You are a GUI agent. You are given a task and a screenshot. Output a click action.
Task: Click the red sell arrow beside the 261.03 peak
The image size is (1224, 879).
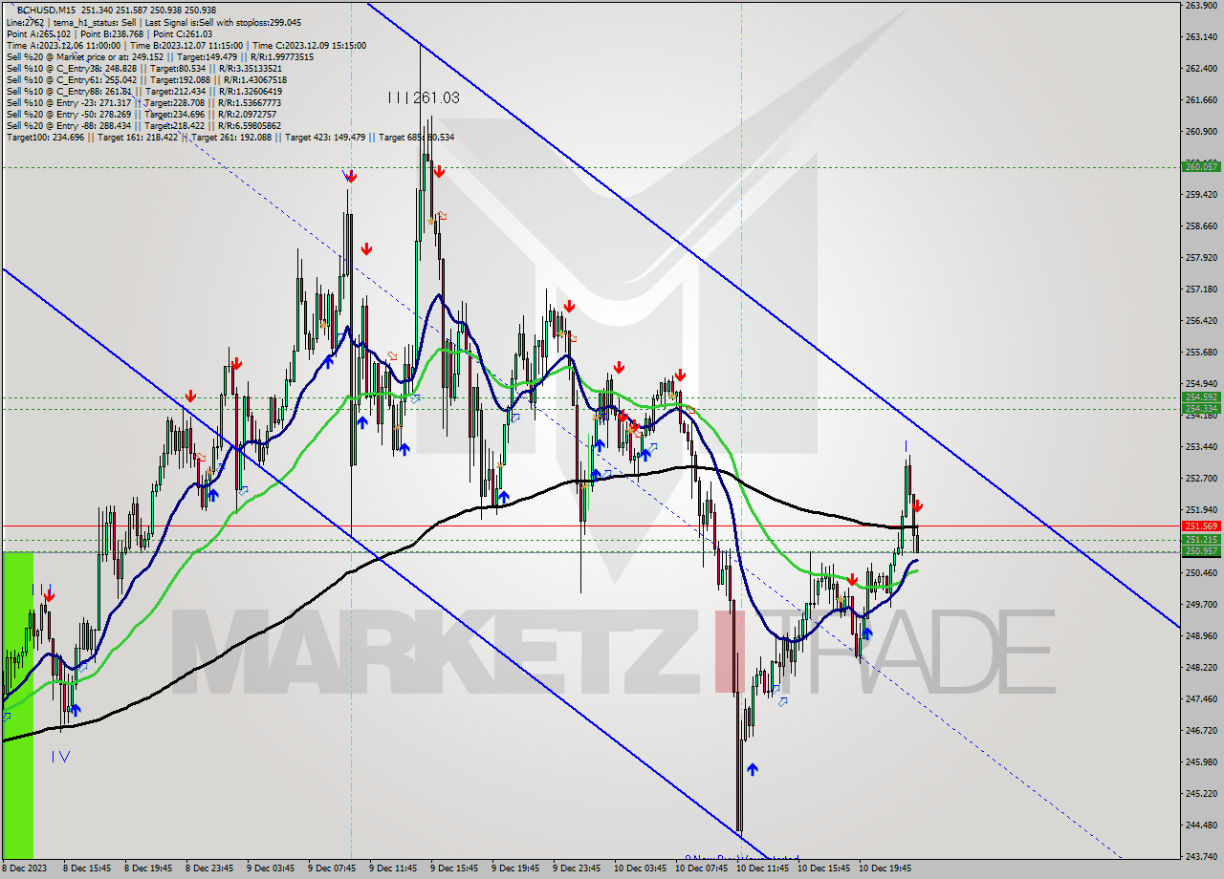point(438,172)
